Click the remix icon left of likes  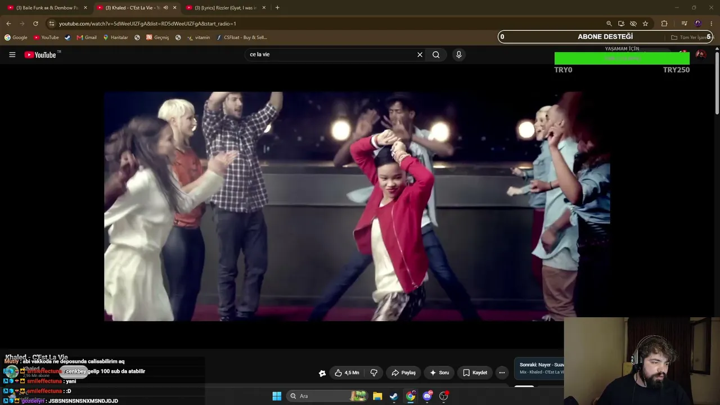click(322, 373)
